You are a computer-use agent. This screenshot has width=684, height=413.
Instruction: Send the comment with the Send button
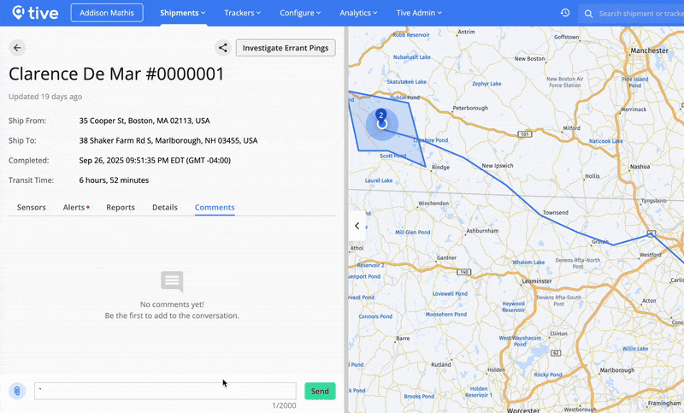click(320, 391)
